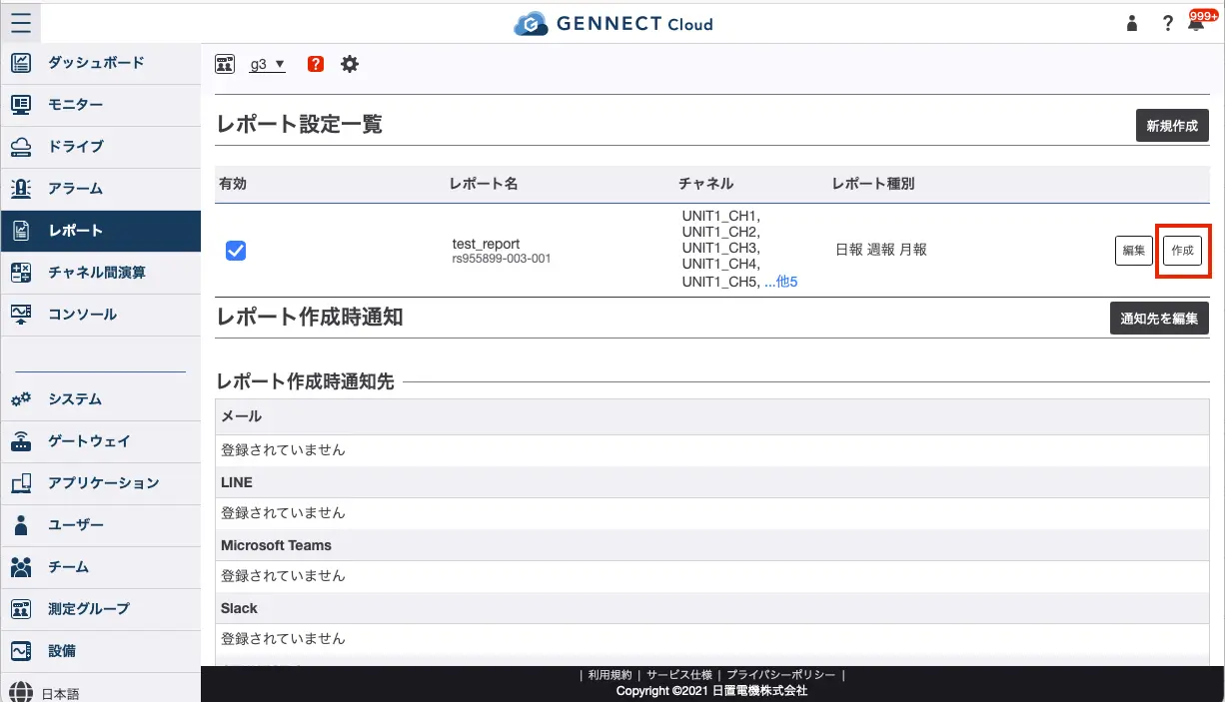Click the ドライブ sidebar icon
This screenshot has height=702, width=1225.
[21, 147]
